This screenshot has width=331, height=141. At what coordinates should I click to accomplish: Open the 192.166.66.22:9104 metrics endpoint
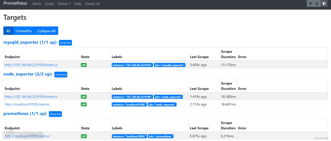click(x=31, y=65)
